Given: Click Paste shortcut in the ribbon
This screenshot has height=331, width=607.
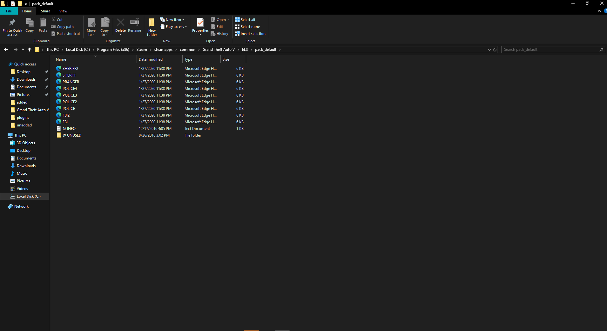Looking at the screenshot, I should tap(65, 34).
